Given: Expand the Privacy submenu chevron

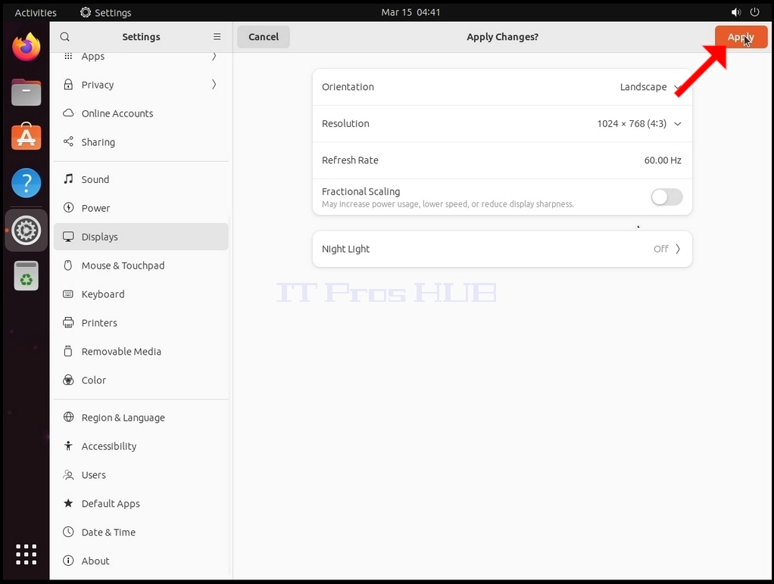Looking at the screenshot, I should point(214,84).
